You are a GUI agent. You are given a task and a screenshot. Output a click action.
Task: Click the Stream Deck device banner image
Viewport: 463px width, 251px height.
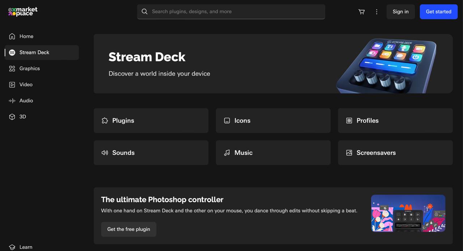(x=386, y=65)
